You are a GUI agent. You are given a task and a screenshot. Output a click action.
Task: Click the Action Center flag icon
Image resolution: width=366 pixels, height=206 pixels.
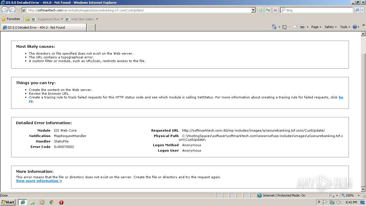pyautogui.click(x=325, y=202)
